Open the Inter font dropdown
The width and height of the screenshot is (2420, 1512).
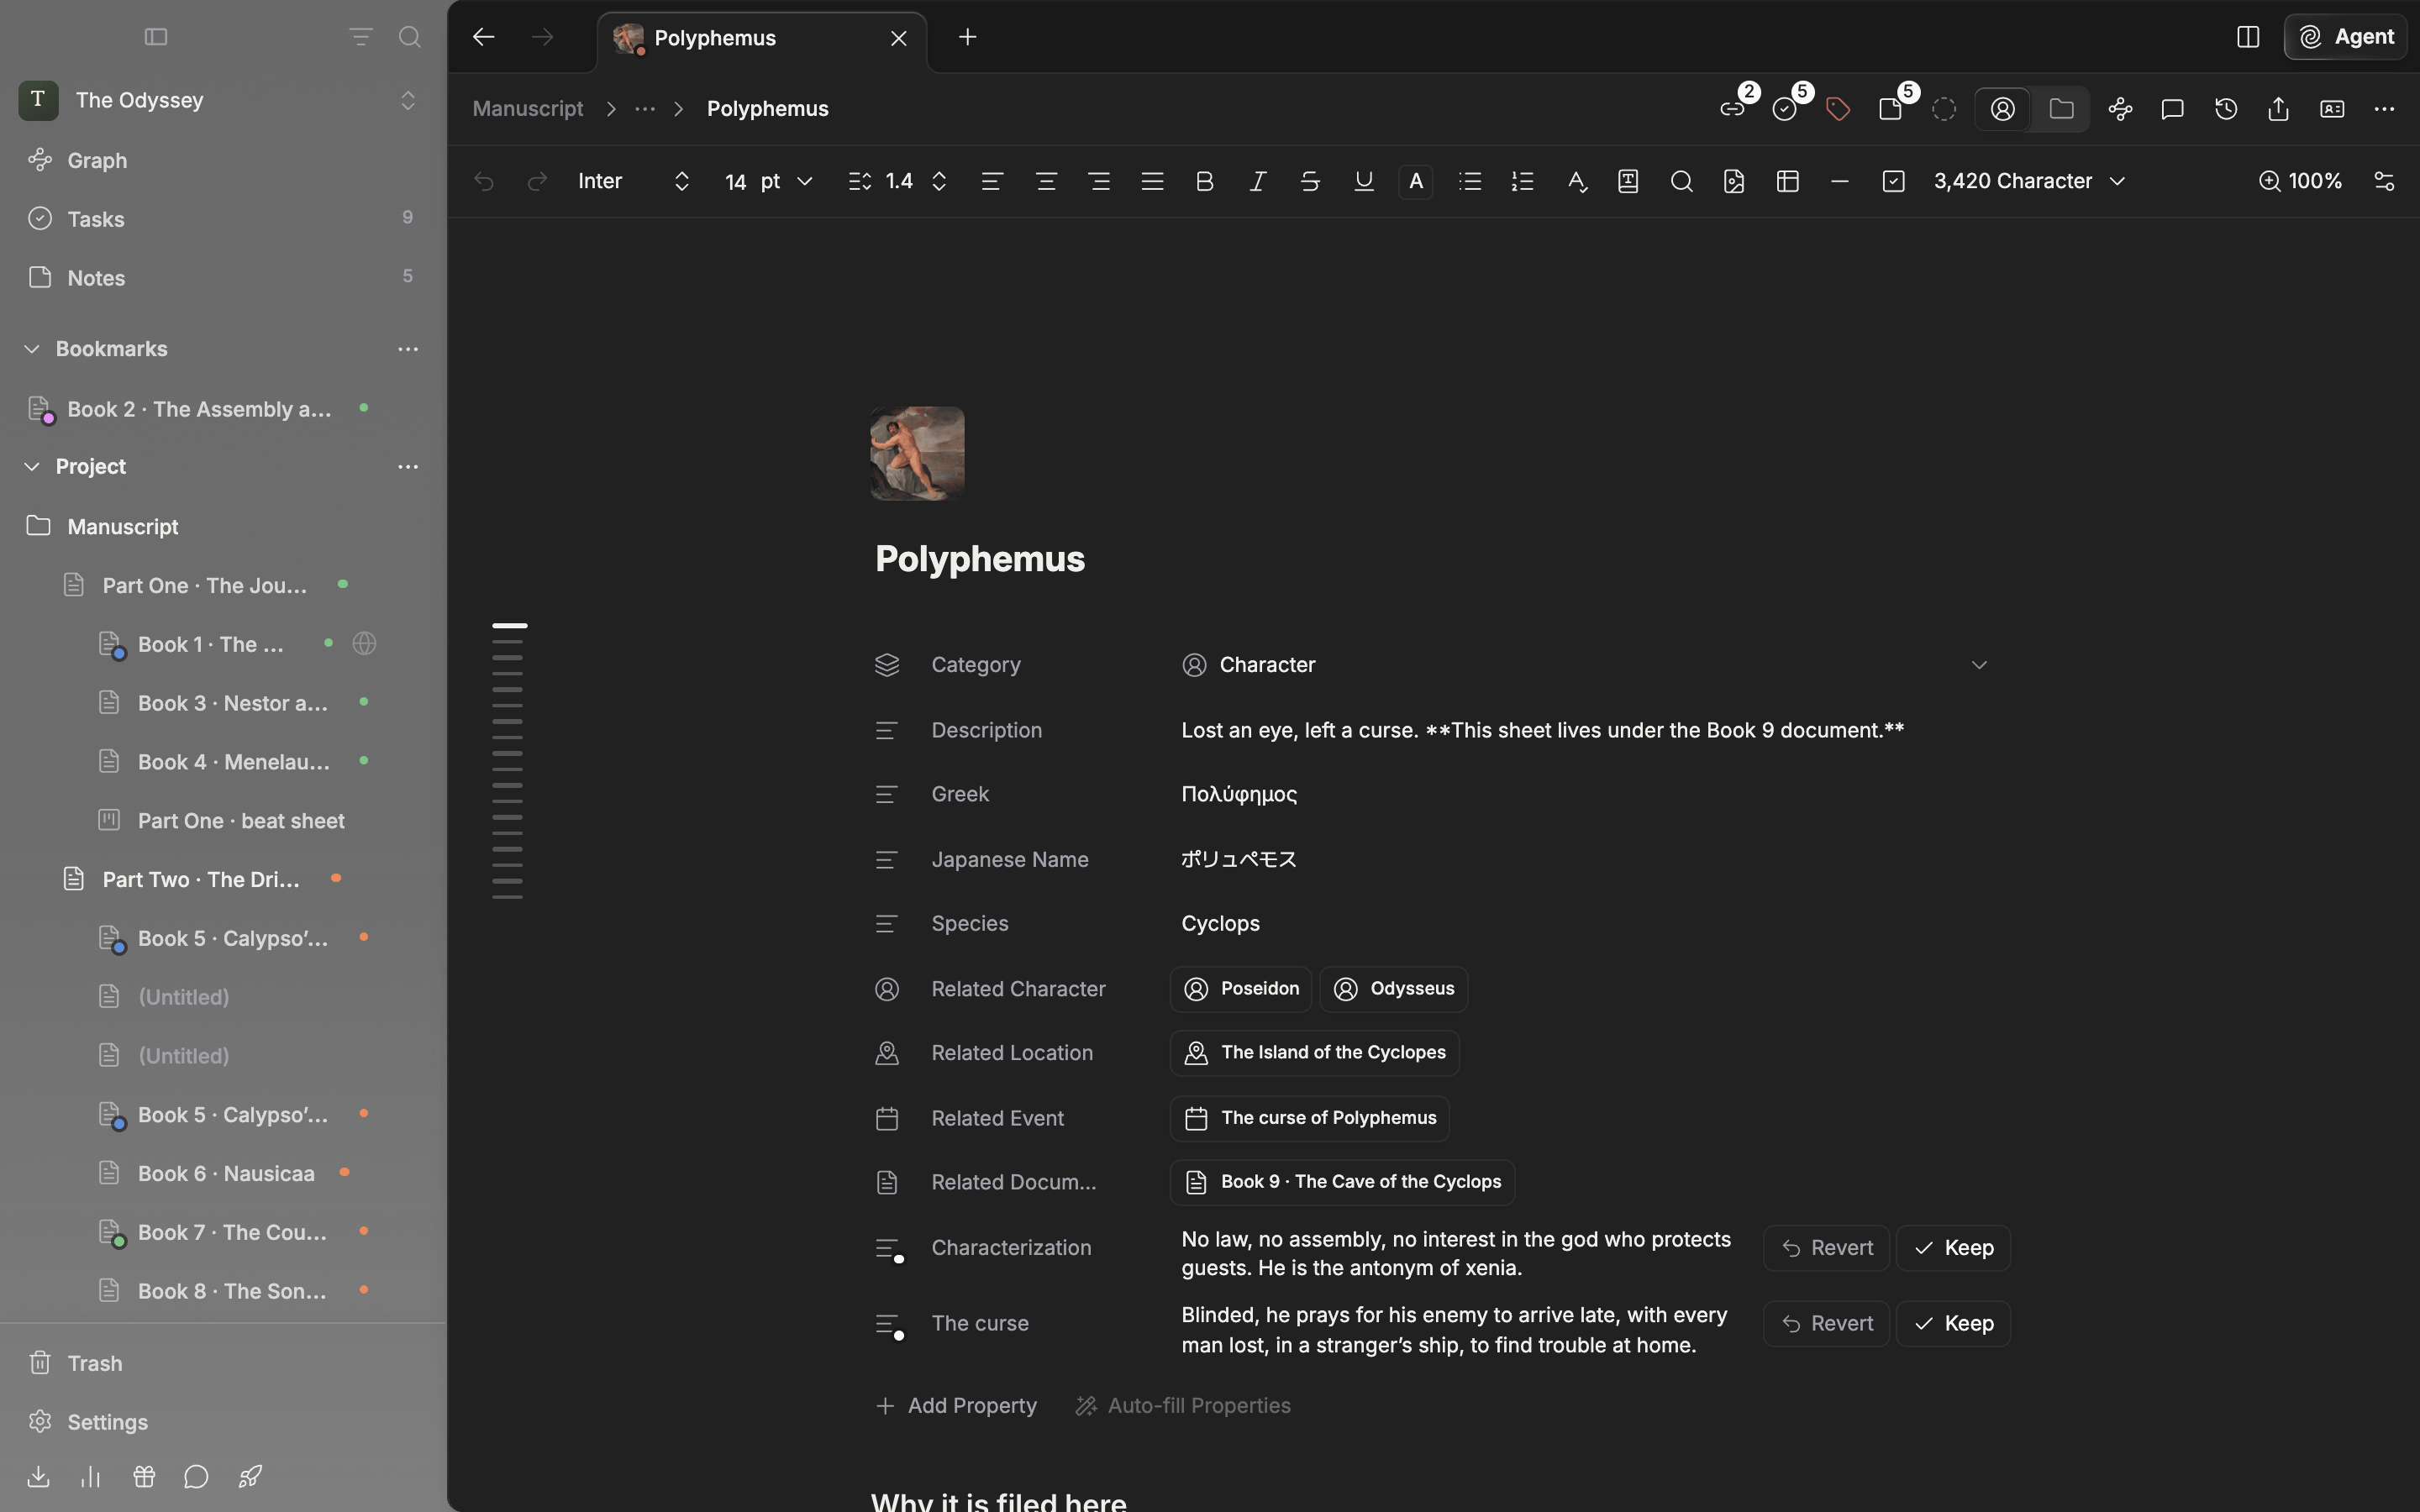[x=634, y=181]
